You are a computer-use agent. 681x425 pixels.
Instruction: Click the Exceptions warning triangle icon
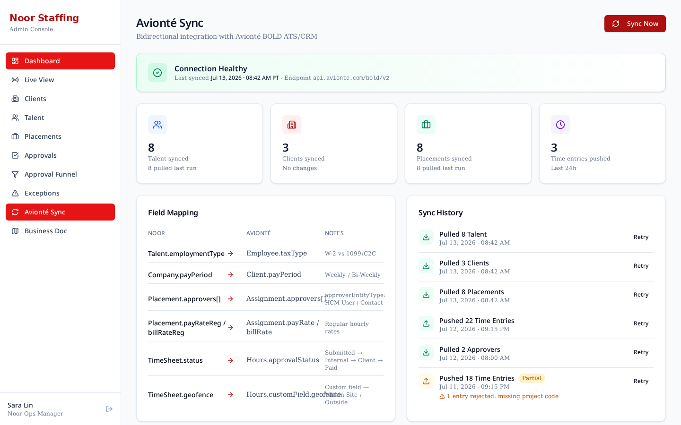(x=15, y=193)
